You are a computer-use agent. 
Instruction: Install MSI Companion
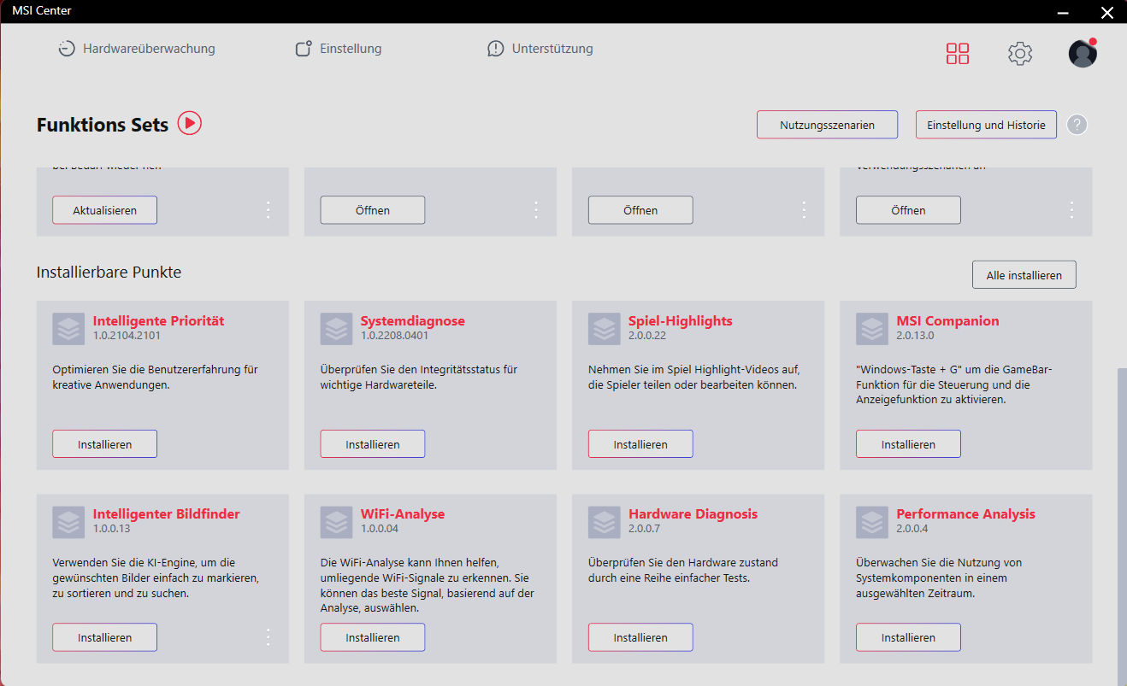pyautogui.click(x=908, y=444)
